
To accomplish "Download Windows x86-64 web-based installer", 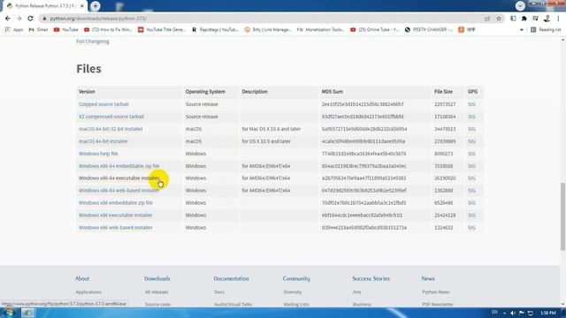I will 119,191.
